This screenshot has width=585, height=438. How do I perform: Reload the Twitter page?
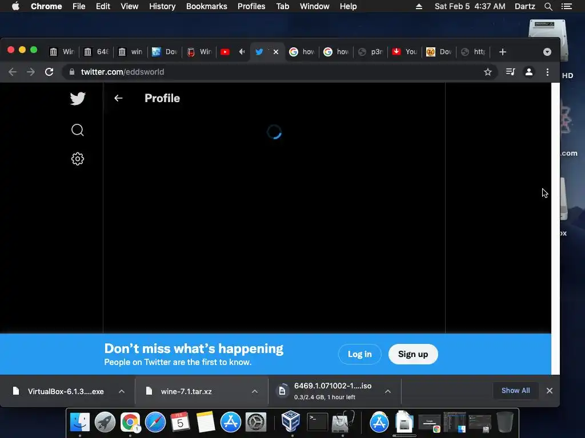pyautogui.click(x=49, y=72)
